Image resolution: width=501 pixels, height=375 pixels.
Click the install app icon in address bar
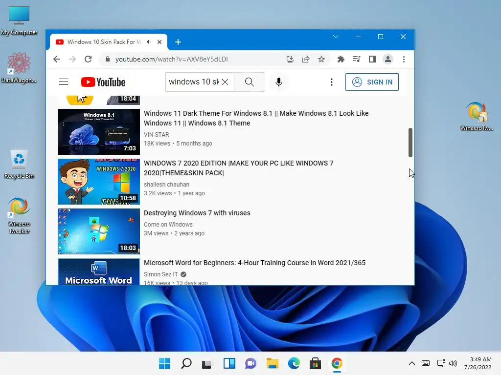290,59
